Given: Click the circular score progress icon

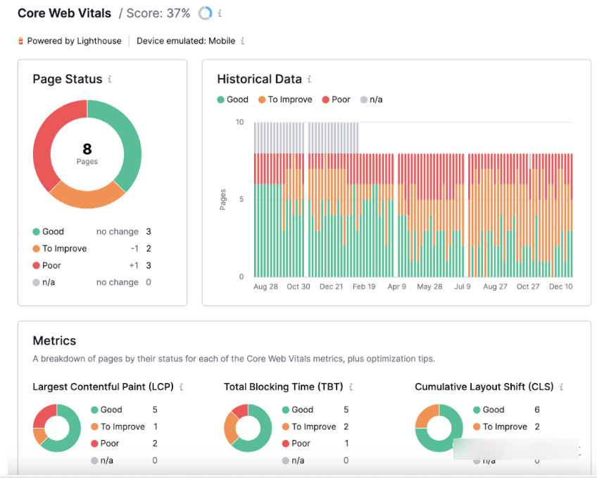Looking at the screenshot, I should click(205, 13).
